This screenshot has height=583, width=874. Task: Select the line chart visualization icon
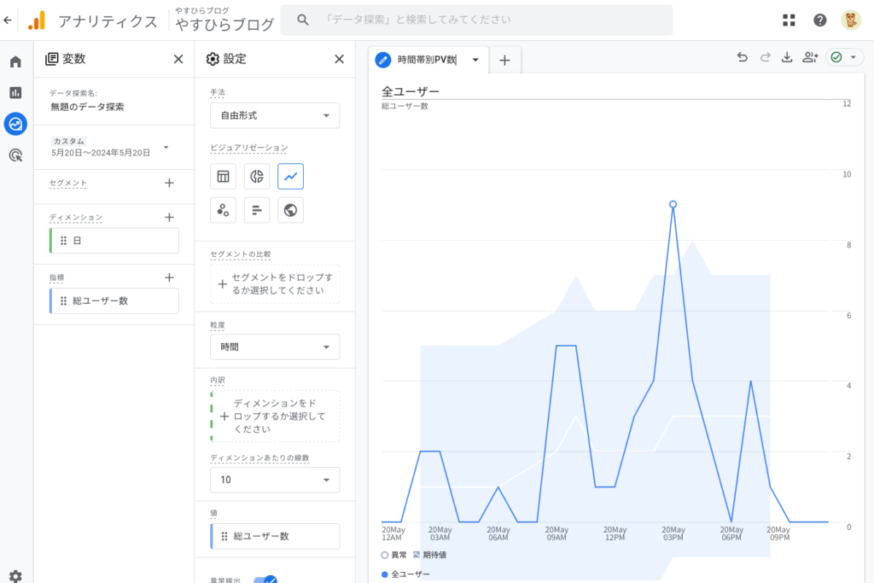[290, 177]
